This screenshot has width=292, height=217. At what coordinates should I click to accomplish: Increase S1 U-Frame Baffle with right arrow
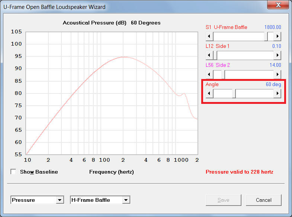277,36
